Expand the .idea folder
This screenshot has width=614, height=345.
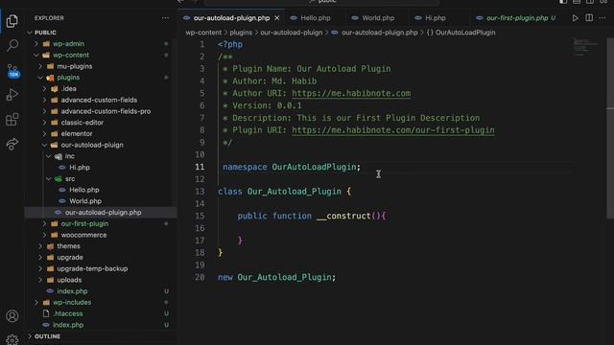pyautogui.click(x=44, y=89)
